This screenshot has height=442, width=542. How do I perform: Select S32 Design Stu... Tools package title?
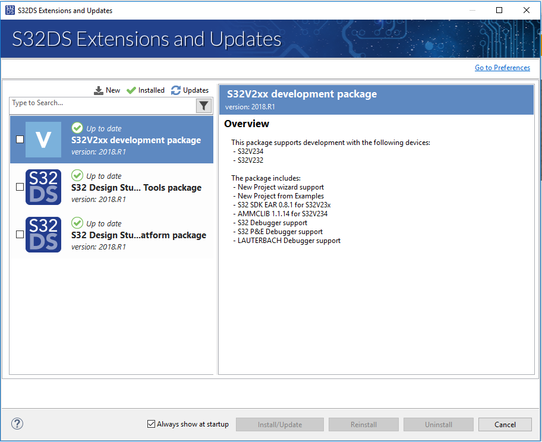coord(136,188)
